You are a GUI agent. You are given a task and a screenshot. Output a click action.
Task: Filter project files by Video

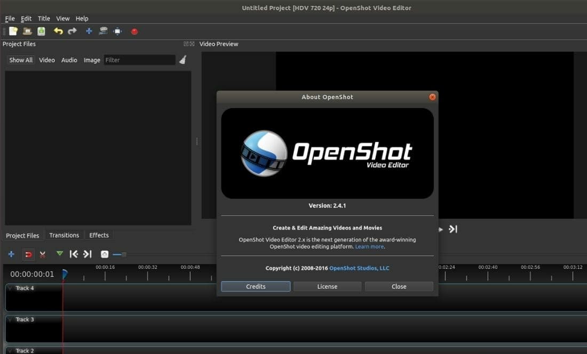click(47, 60)
